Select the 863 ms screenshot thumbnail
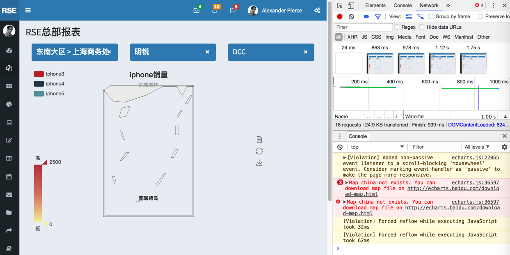Screen dimensions: 510x255 (380, 63)
